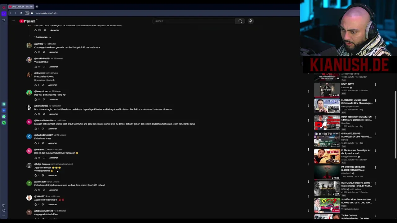Click the lock site security icon

point(32,13)
